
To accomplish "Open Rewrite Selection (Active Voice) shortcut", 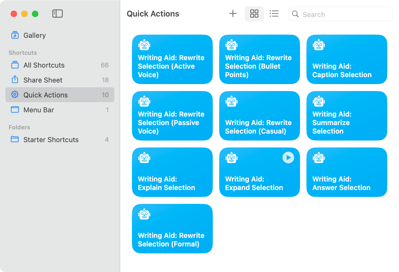I will coord(172,59).
